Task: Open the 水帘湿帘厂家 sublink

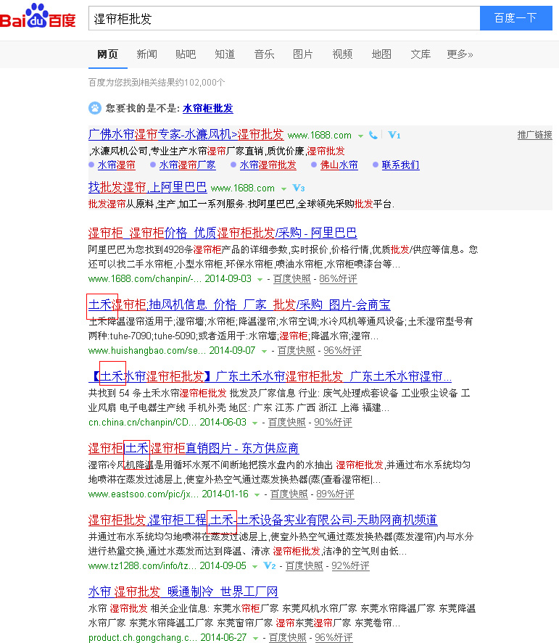Action: 188,165
